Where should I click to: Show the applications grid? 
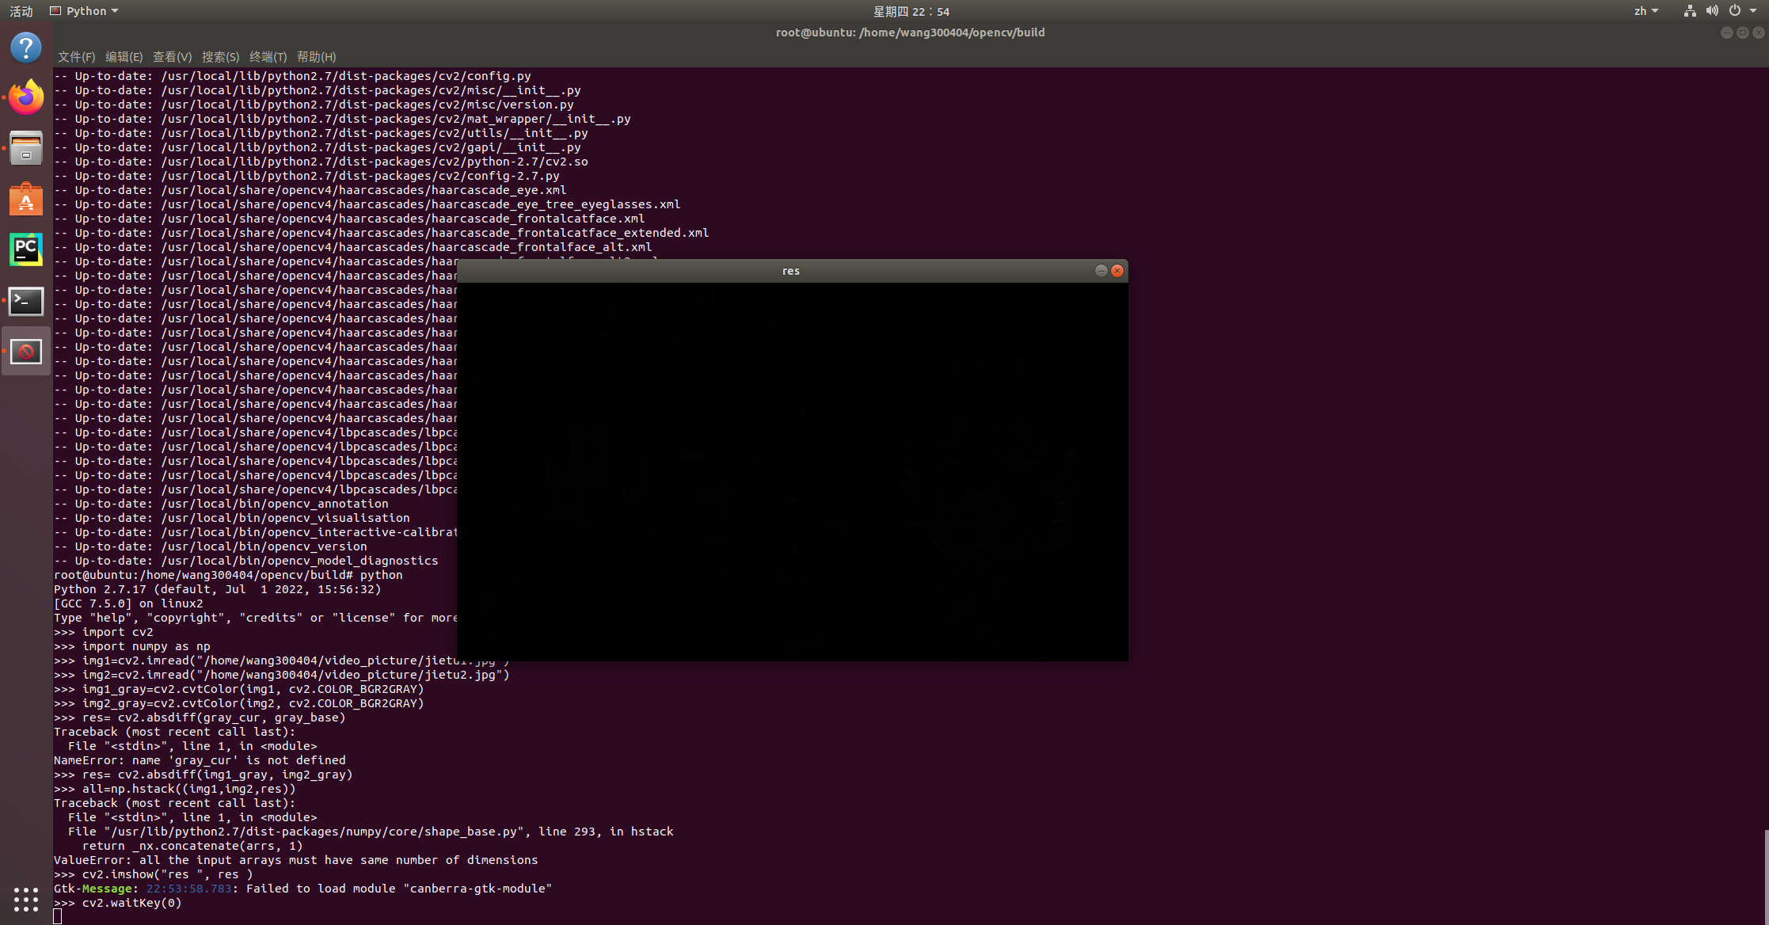coord(26,899)
